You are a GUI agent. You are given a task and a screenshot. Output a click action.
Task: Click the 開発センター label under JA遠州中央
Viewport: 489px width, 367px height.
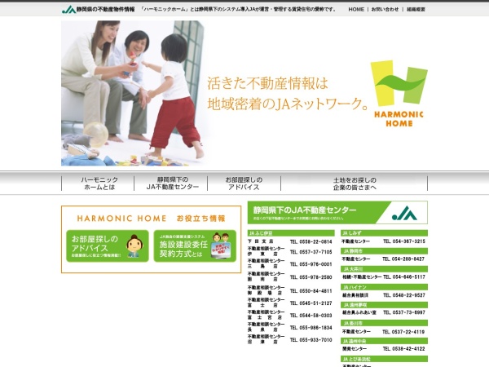[355, 349]
